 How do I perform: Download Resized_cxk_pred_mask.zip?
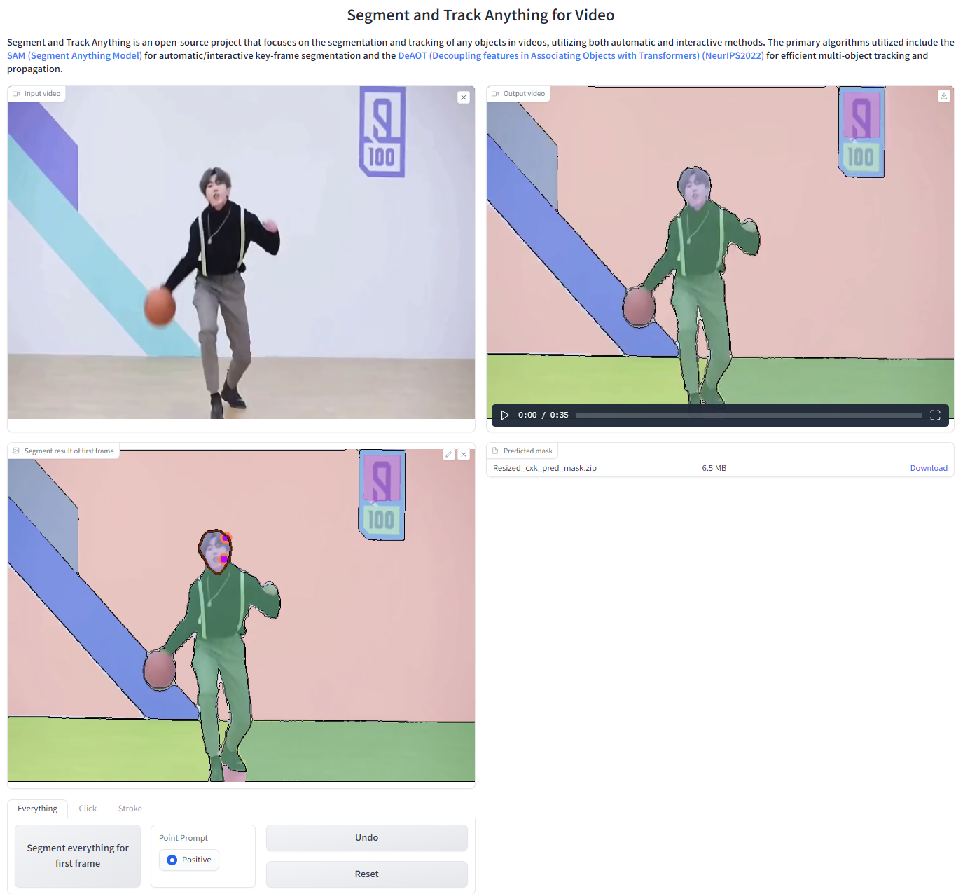point(928,467)
